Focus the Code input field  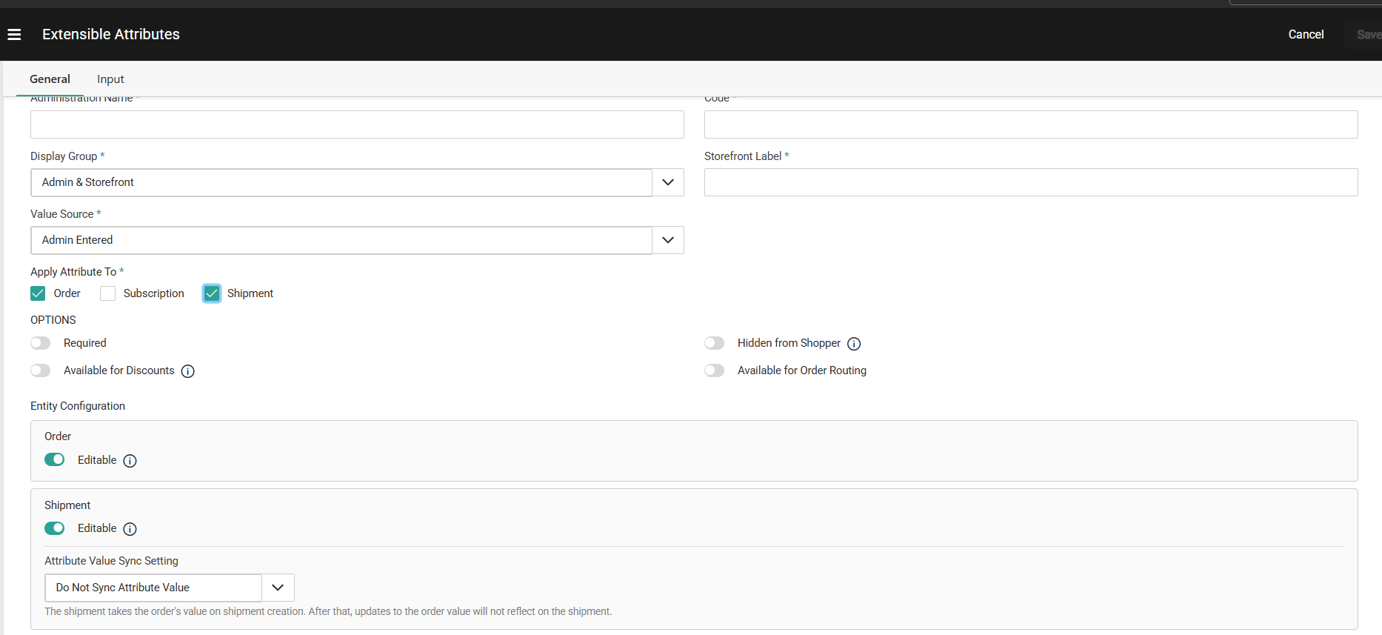(1031, 124)
